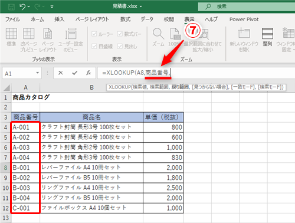Click cell B-001
This screenshot has width=295, height=223.
(25, 168)
